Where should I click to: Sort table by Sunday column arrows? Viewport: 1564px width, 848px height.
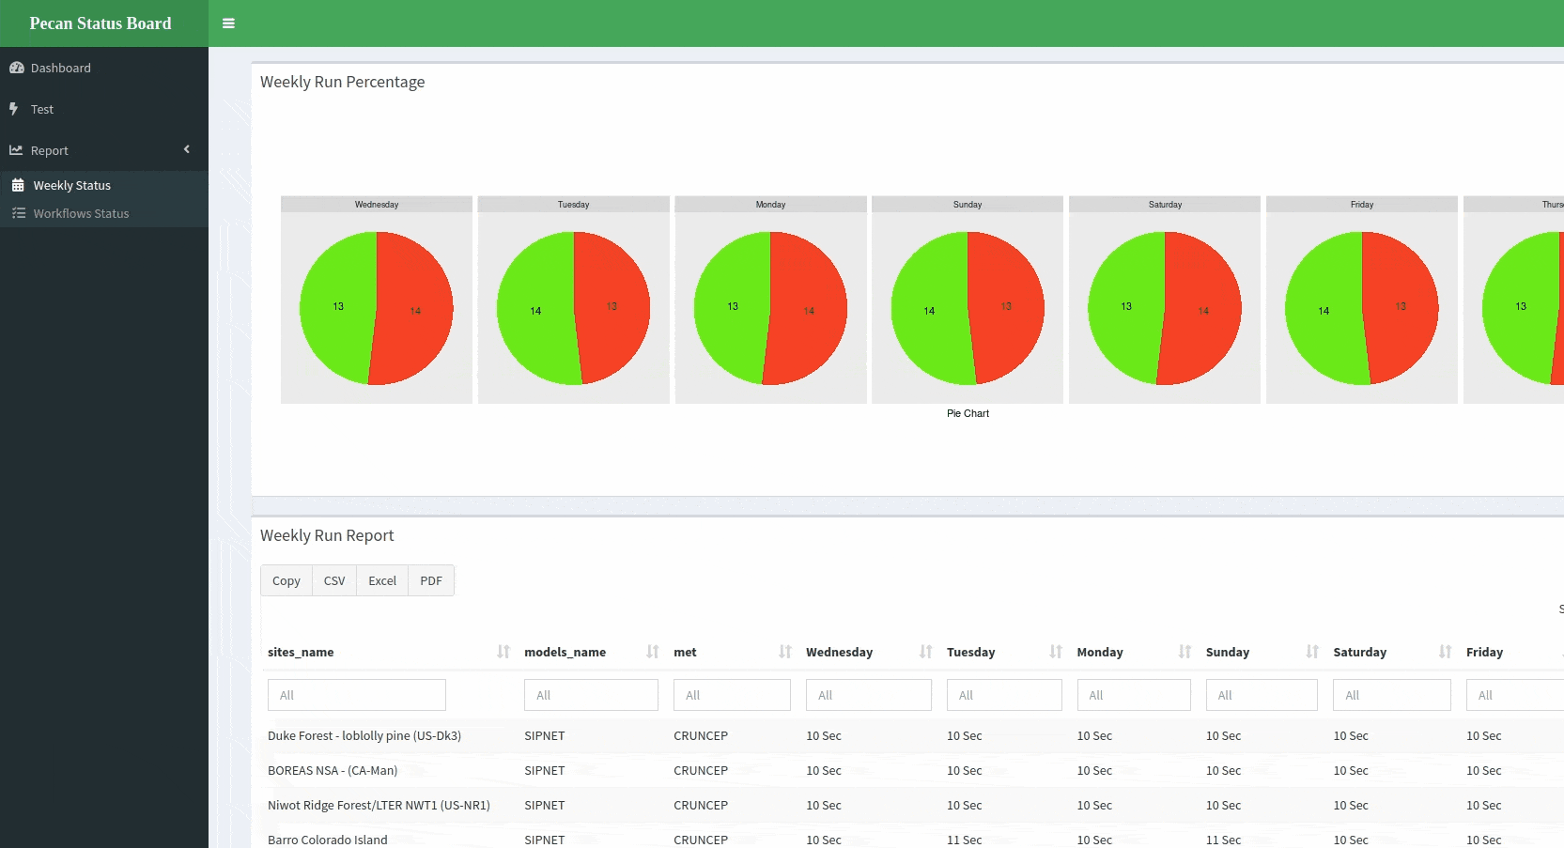1312,652
